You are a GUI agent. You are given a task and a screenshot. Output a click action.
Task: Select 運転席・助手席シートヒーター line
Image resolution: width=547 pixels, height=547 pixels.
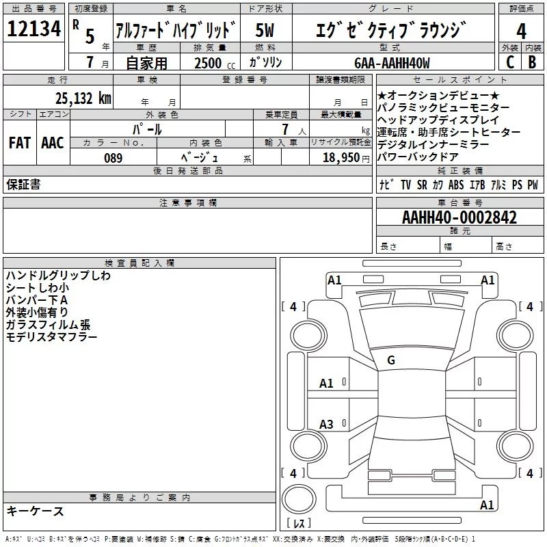click(449, 132)
